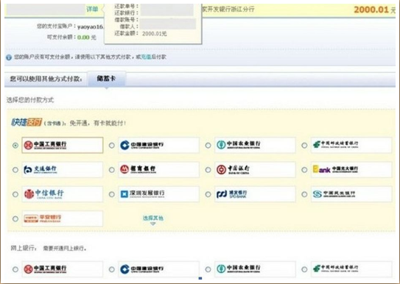Pick the 平安银行 logo
The width and height of the screenshot is (400, 284).
[x=63, y=219]
